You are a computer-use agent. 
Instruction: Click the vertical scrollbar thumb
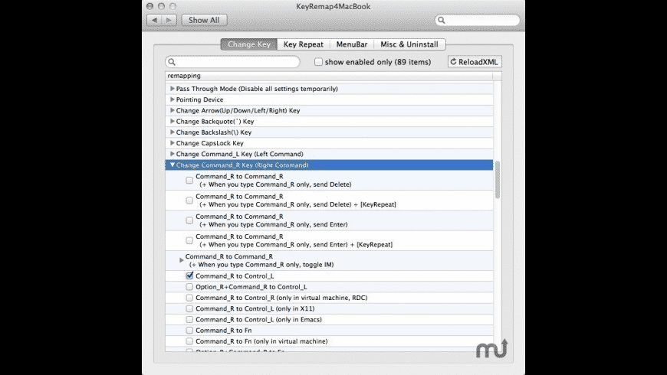tap(498, 179)
